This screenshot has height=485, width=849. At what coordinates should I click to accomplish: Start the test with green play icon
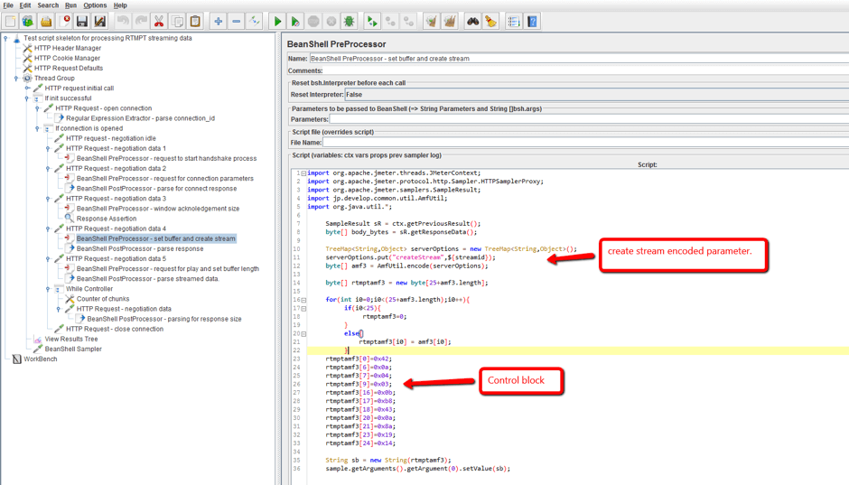tap(277, 22)
